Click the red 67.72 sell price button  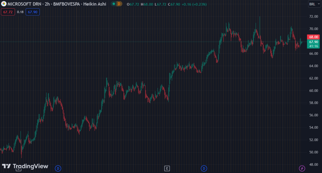[x=8, y=12]
